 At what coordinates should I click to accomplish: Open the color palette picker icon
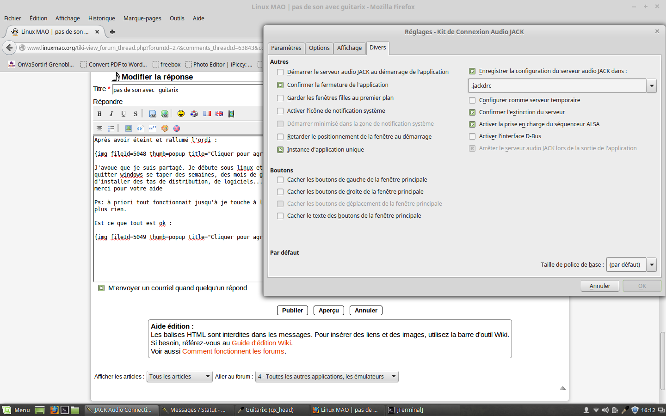[x=165, y=128]
